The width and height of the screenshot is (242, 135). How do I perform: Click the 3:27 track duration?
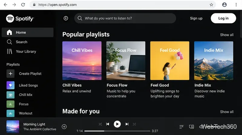[x=155, y=131]
